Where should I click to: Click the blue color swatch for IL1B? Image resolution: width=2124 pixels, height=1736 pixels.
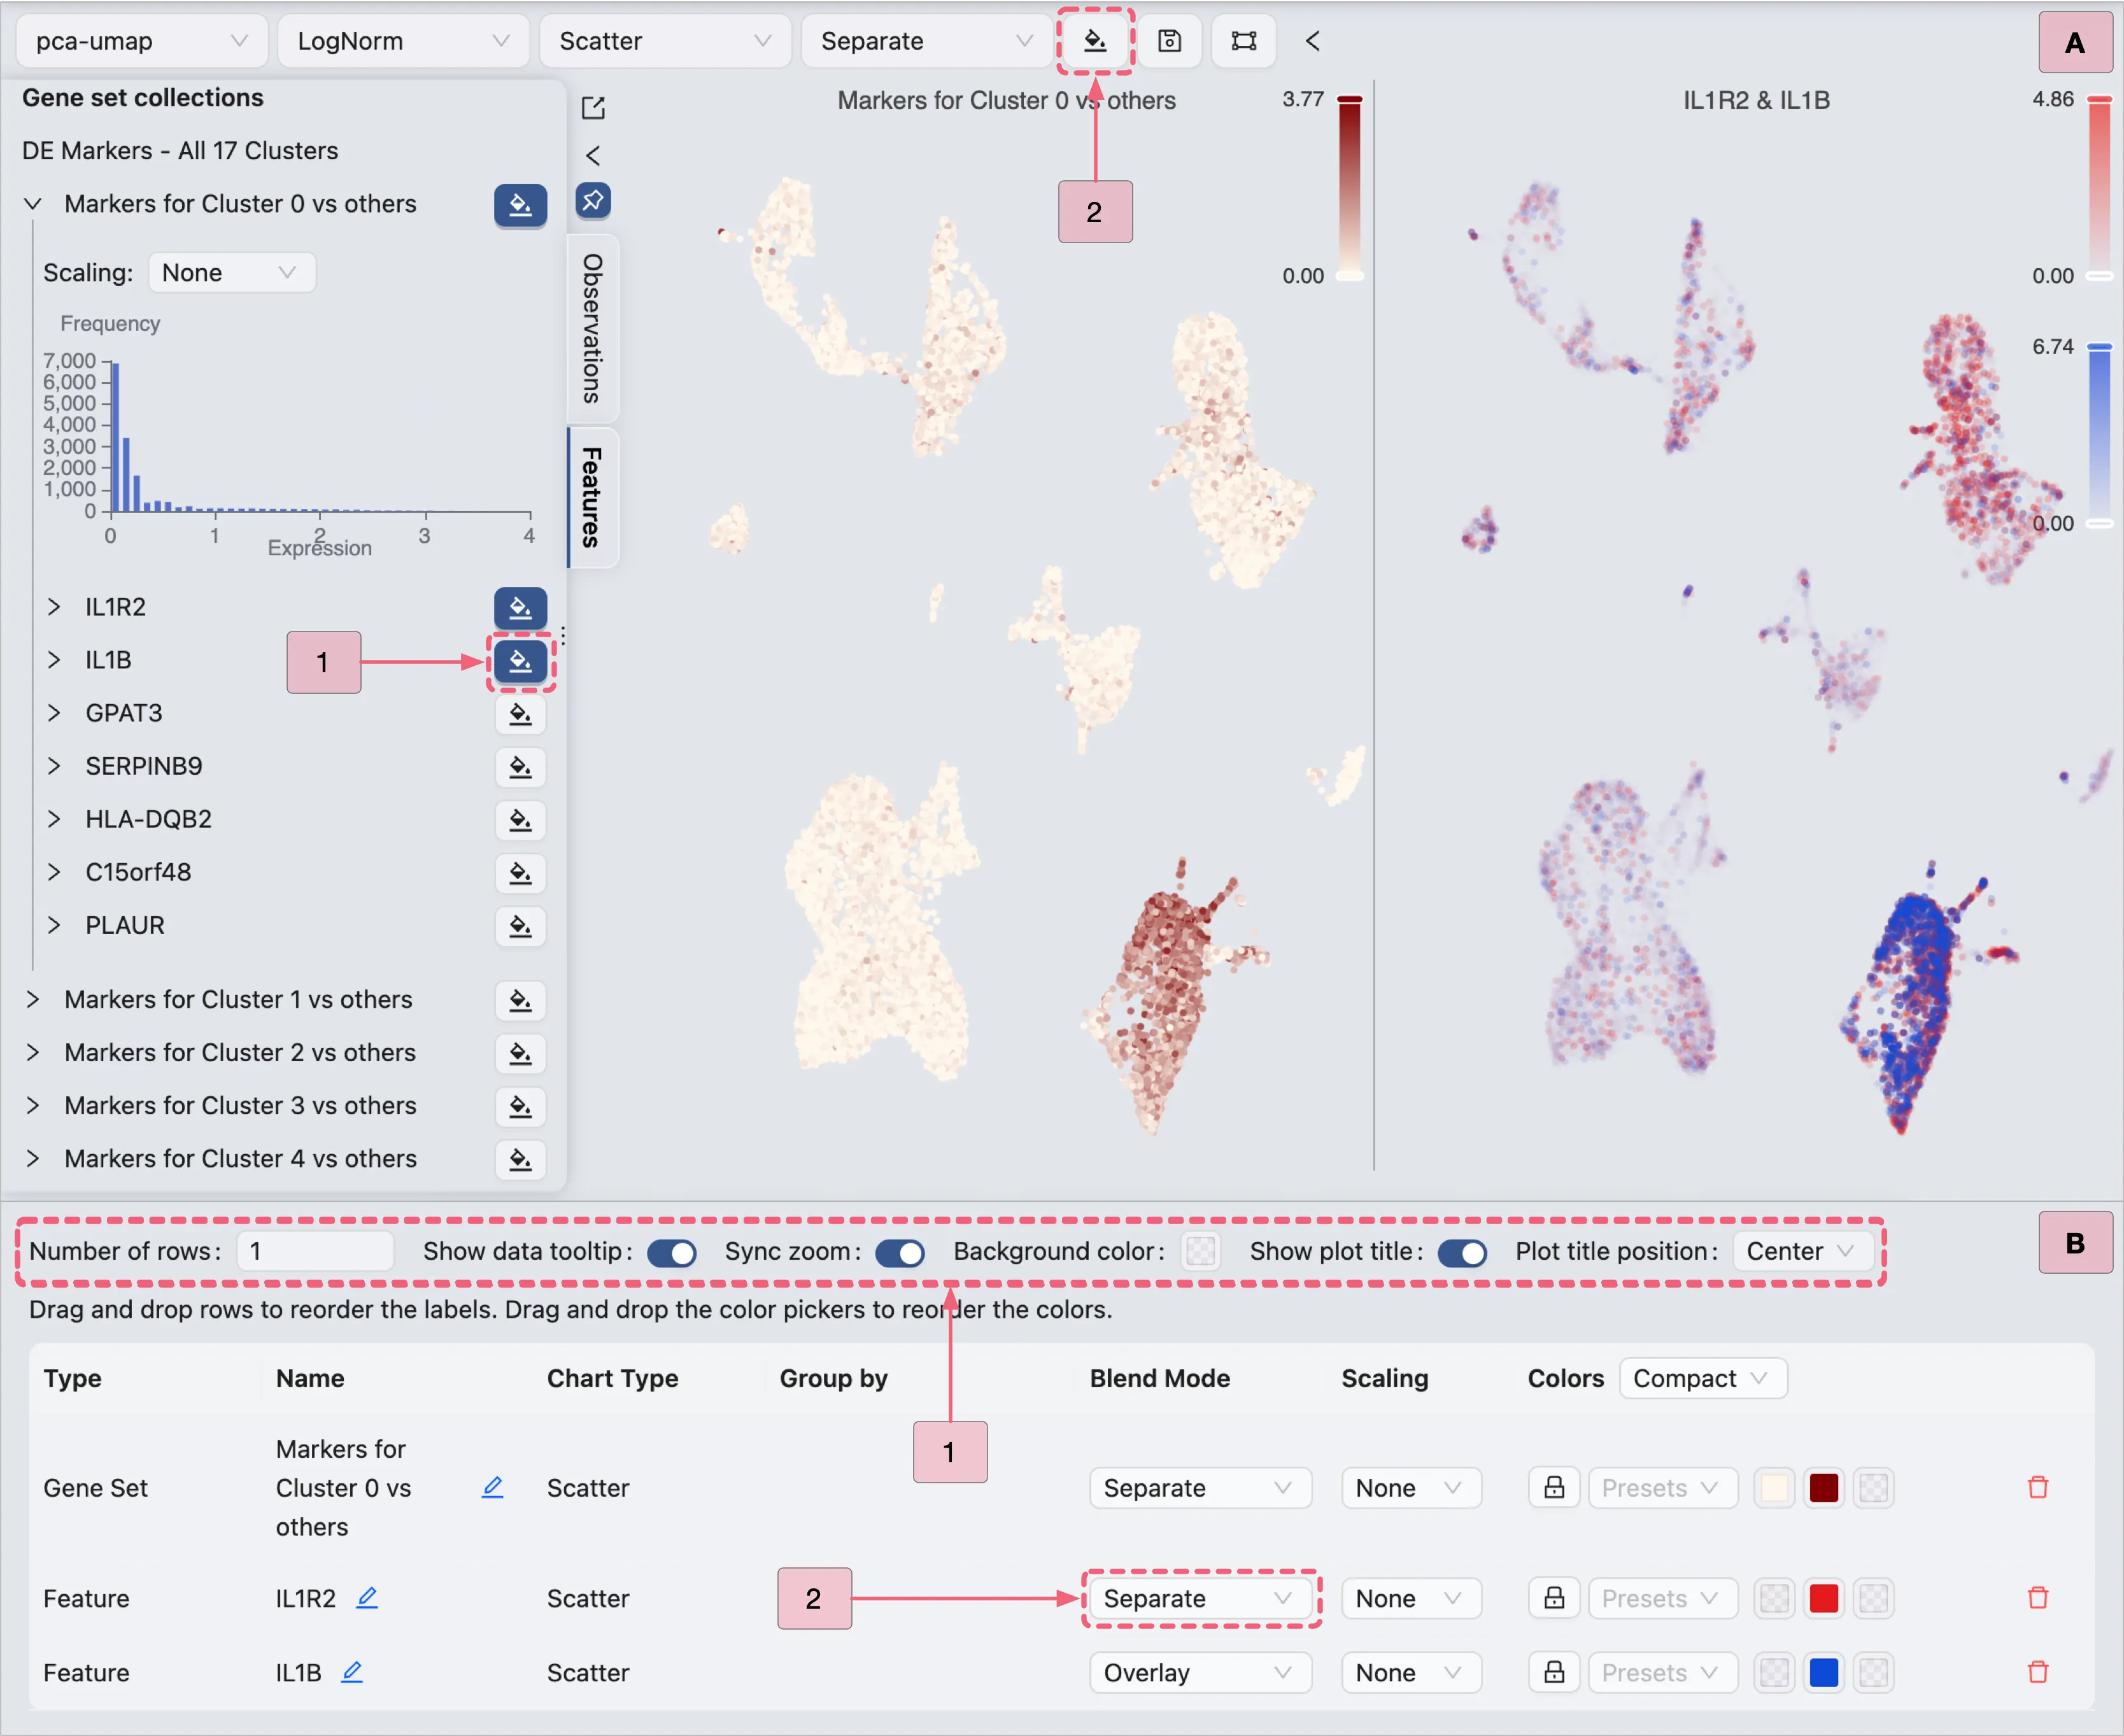pos(1824,1673)
